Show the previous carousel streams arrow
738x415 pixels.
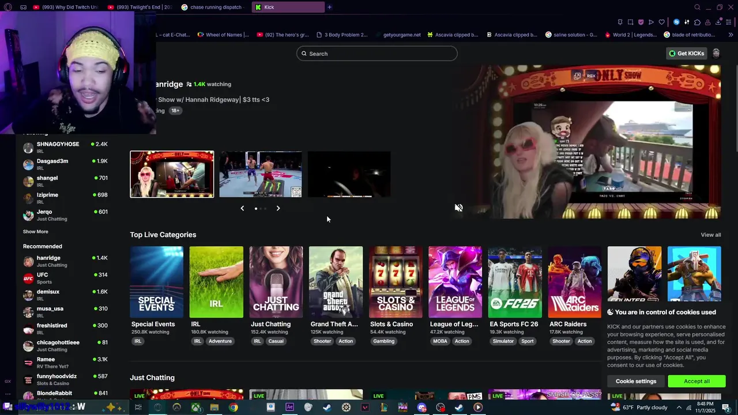(x=242, y=208)
